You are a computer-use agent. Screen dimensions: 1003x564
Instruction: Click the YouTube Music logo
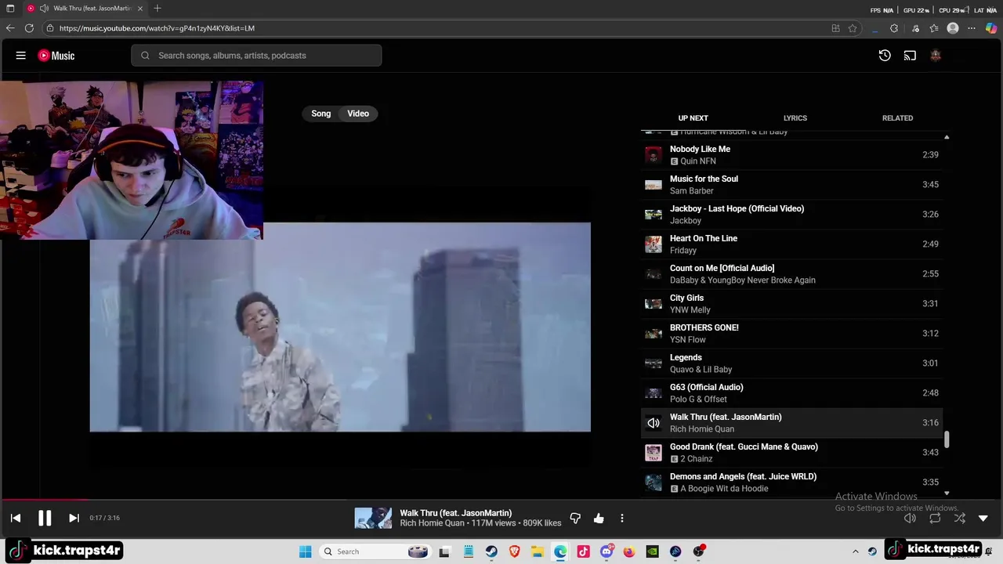(56, 56)
